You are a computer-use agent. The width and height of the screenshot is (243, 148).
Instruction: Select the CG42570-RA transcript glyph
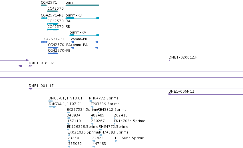point(53,24)
